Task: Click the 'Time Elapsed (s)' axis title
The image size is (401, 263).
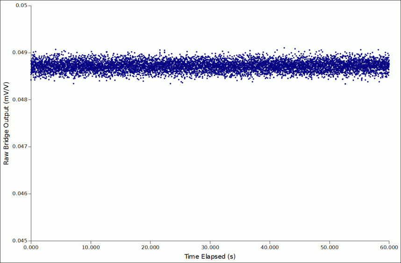Action: pos(210,256)
